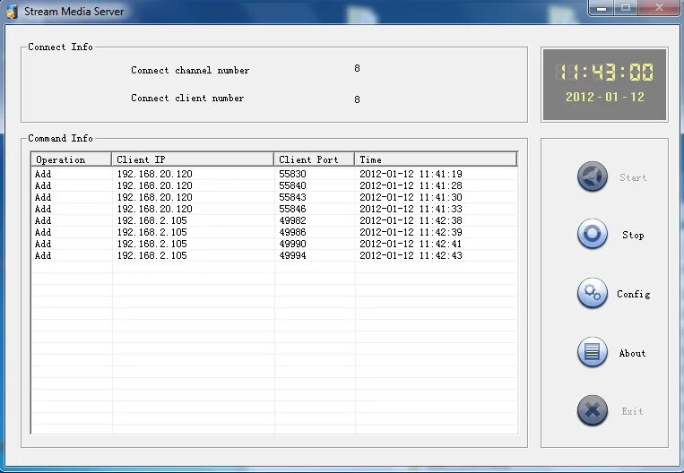Click the Stream Media Server title icon
684x473 pixels.
click(12, 12)
